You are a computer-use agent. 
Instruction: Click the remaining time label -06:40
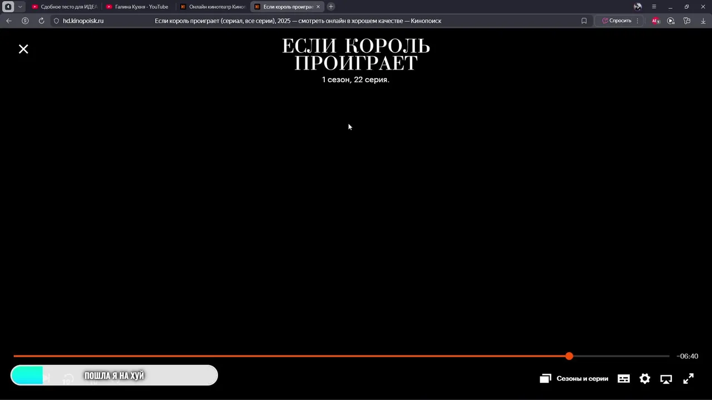pos(687,356)
